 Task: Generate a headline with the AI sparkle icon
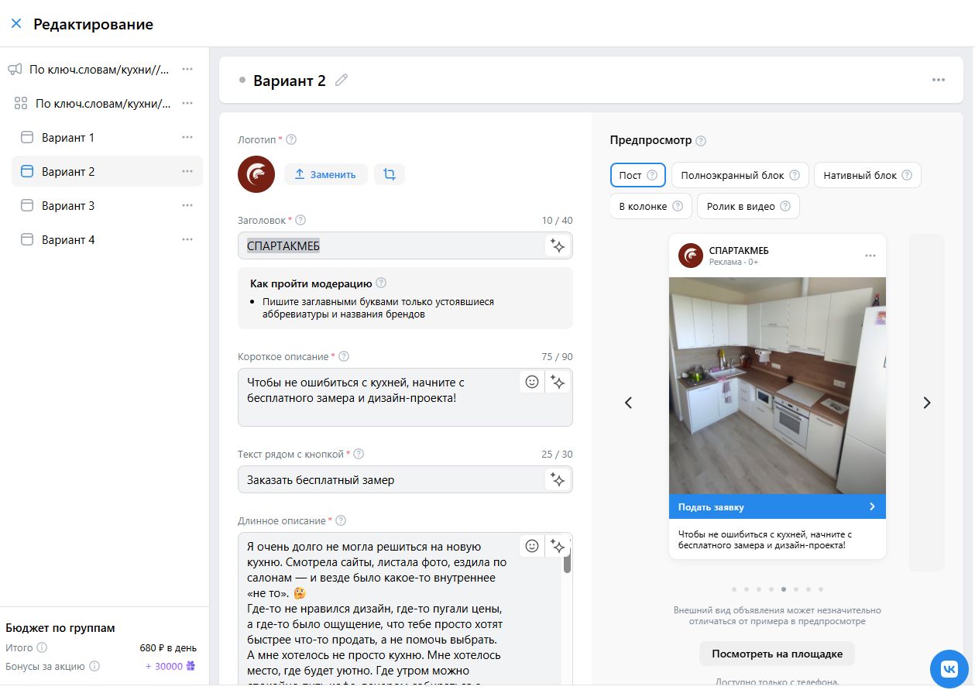click(x=558, y=245)
